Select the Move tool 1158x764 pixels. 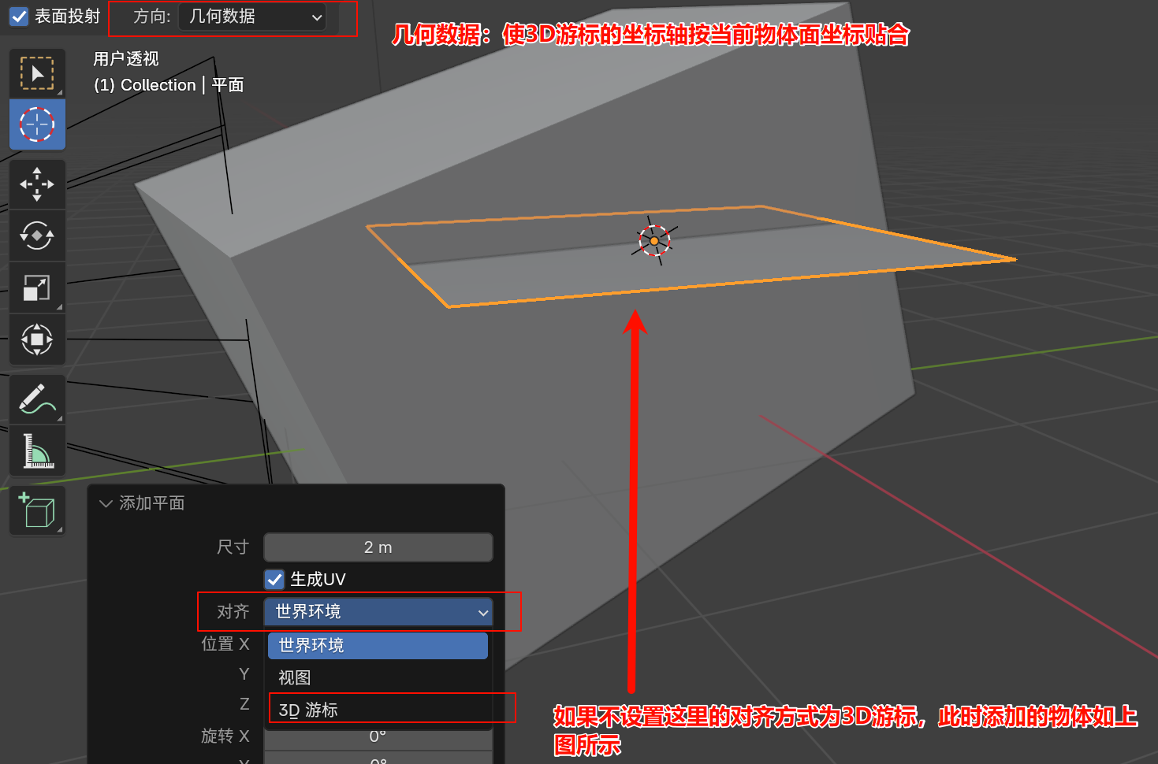point(37,184)
